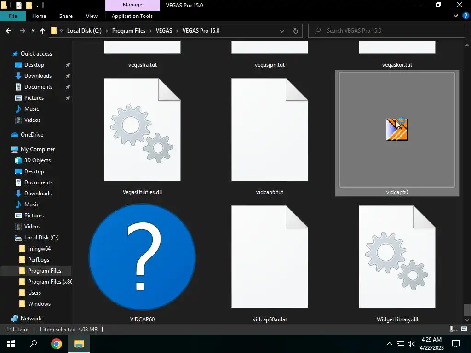Screen dimensions: 471x353
Task: Open Program Files (x86) in sidebar
Action: [50, 282]
